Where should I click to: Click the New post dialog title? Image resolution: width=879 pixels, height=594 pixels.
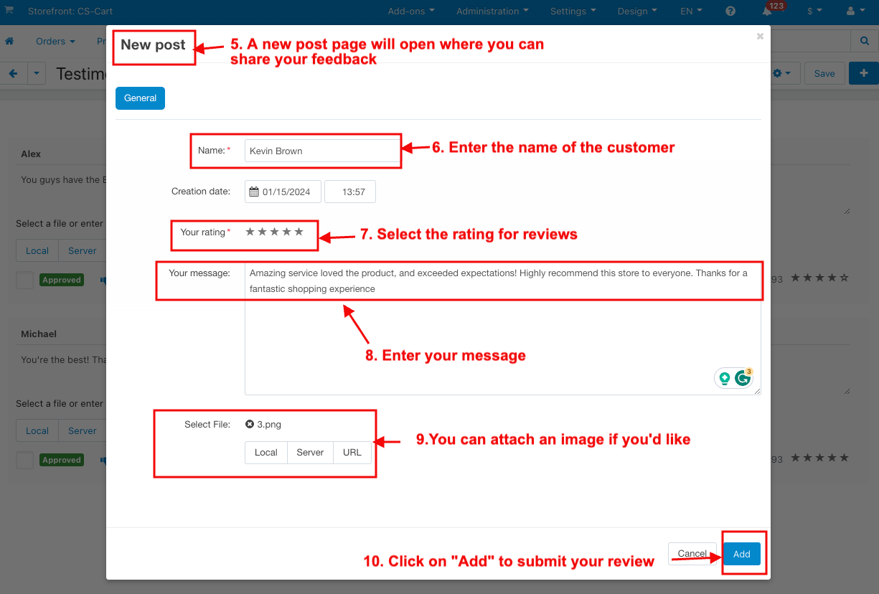click(x=153, y=44)
